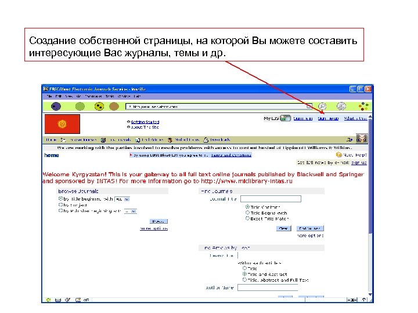
Task: Click the Kyrgyzstan flag logo
Action: pyautogui.click(x=62, y=124)
